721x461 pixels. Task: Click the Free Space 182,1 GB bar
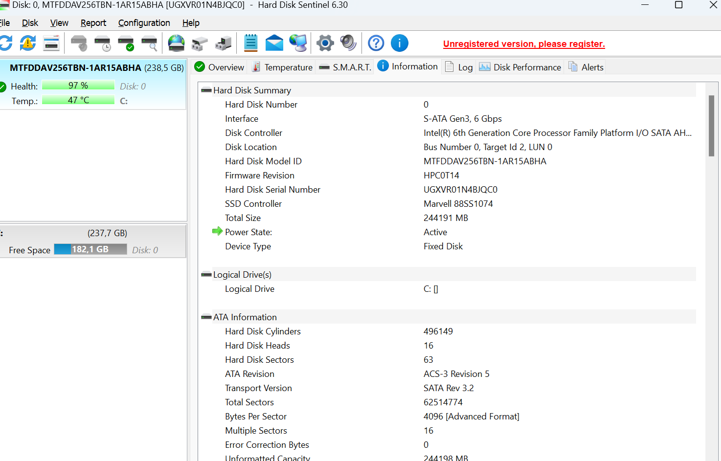pos(90,249)
